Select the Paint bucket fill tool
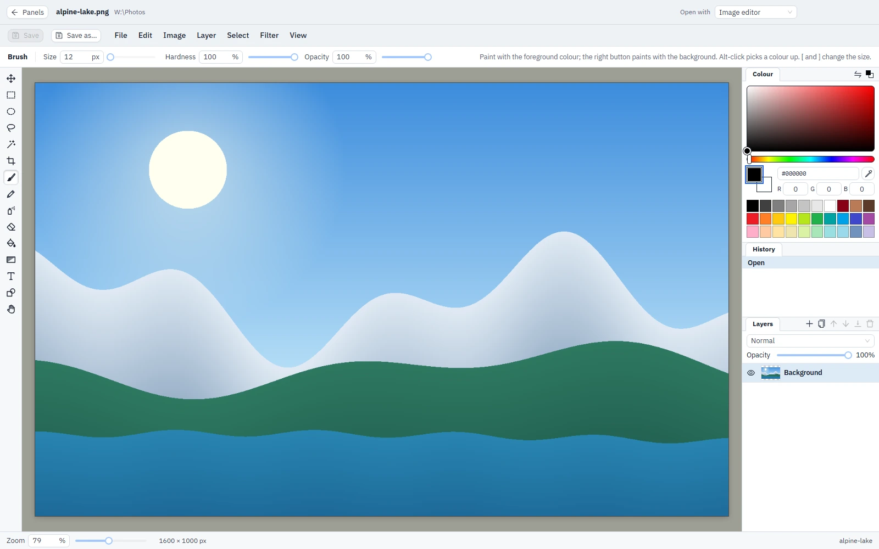This screenshot has height=549, width=879. 11,243
